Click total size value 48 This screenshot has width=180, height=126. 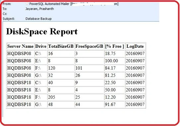(x=61, y=104)
